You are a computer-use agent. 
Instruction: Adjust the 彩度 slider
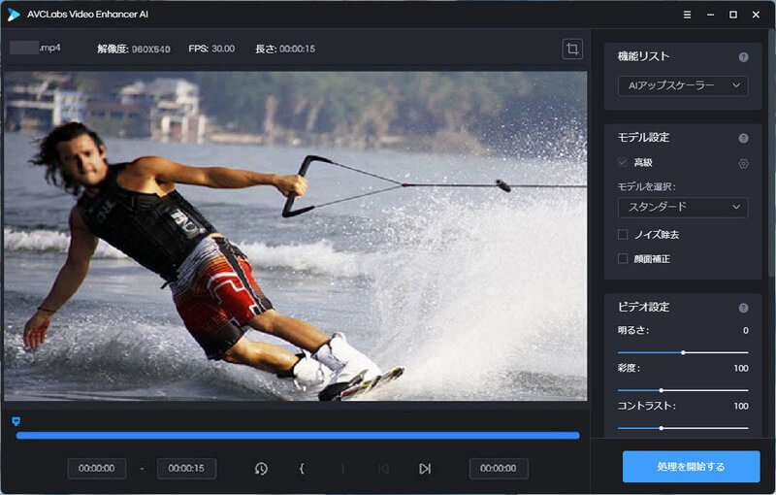click(683, 390)
